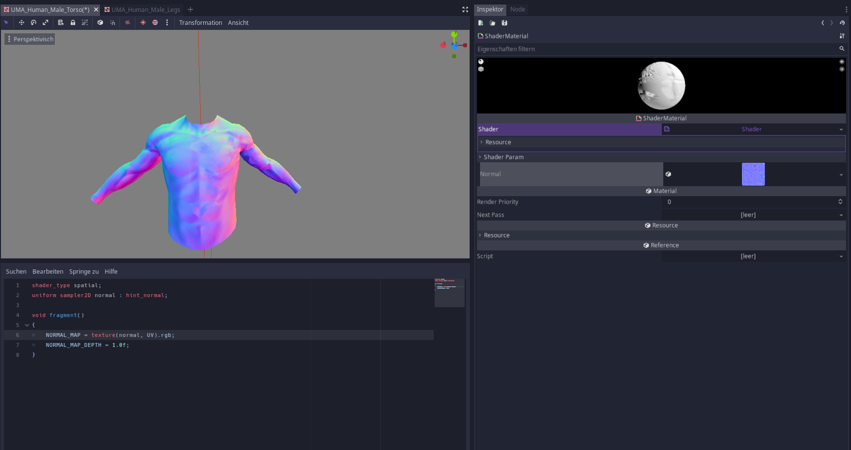
Task: Open the Normal texture dropdown arrow
Action: 842,174
